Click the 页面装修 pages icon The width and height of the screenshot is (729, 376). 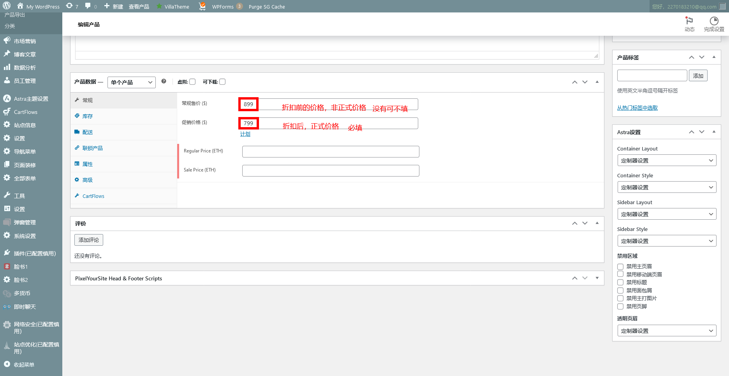[x=7, y=164]
